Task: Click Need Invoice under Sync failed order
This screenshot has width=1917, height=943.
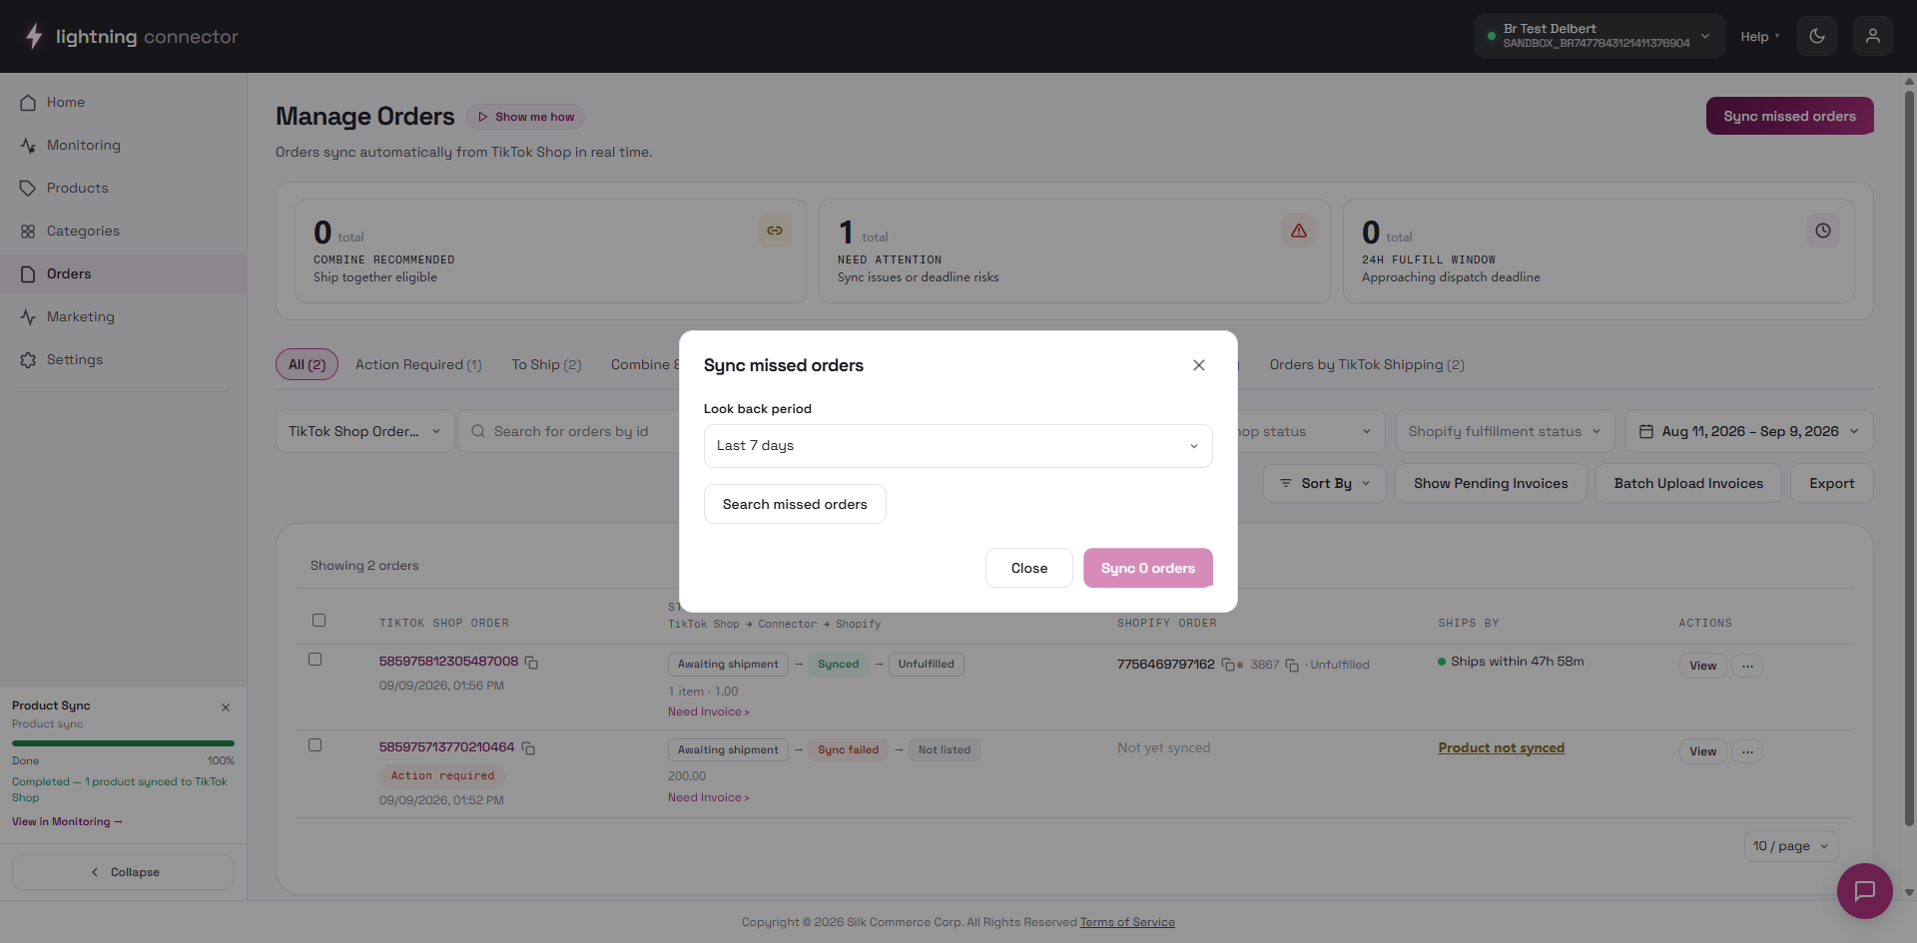Action: coord(708,797)
